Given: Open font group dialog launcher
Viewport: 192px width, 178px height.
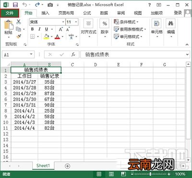Looking at the screenshot, I should click(x=77, y=45).
